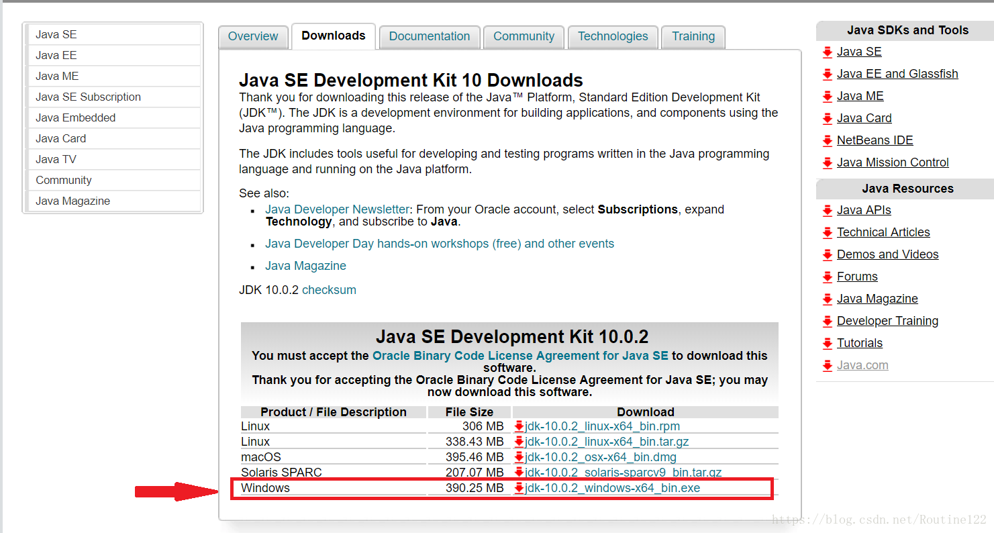
Task: Open the JDK 10.0.2 checksum link
Action: click(329, 290)
